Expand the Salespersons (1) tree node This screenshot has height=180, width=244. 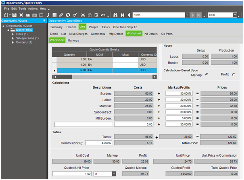pyautogui.click(x=13, y=38)
